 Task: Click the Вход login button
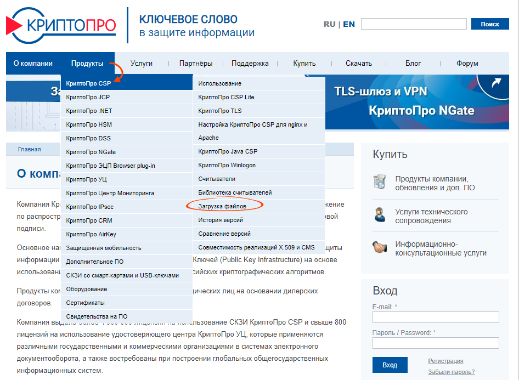pos(390,365)
